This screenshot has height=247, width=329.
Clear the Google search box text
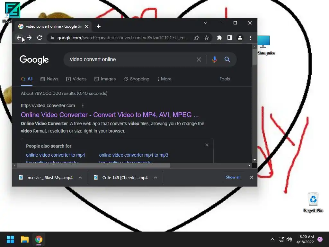pos(199,59)
